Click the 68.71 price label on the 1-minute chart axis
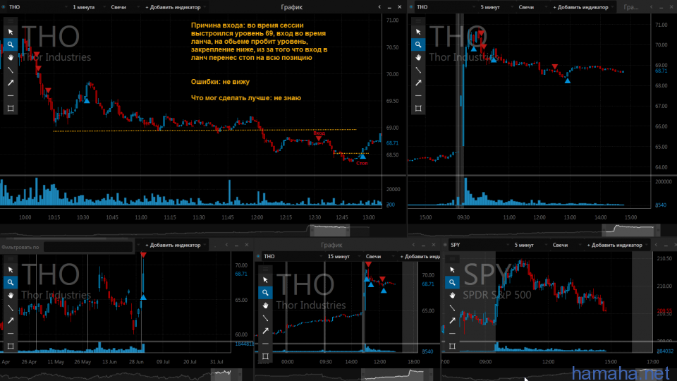 point(392,143)
